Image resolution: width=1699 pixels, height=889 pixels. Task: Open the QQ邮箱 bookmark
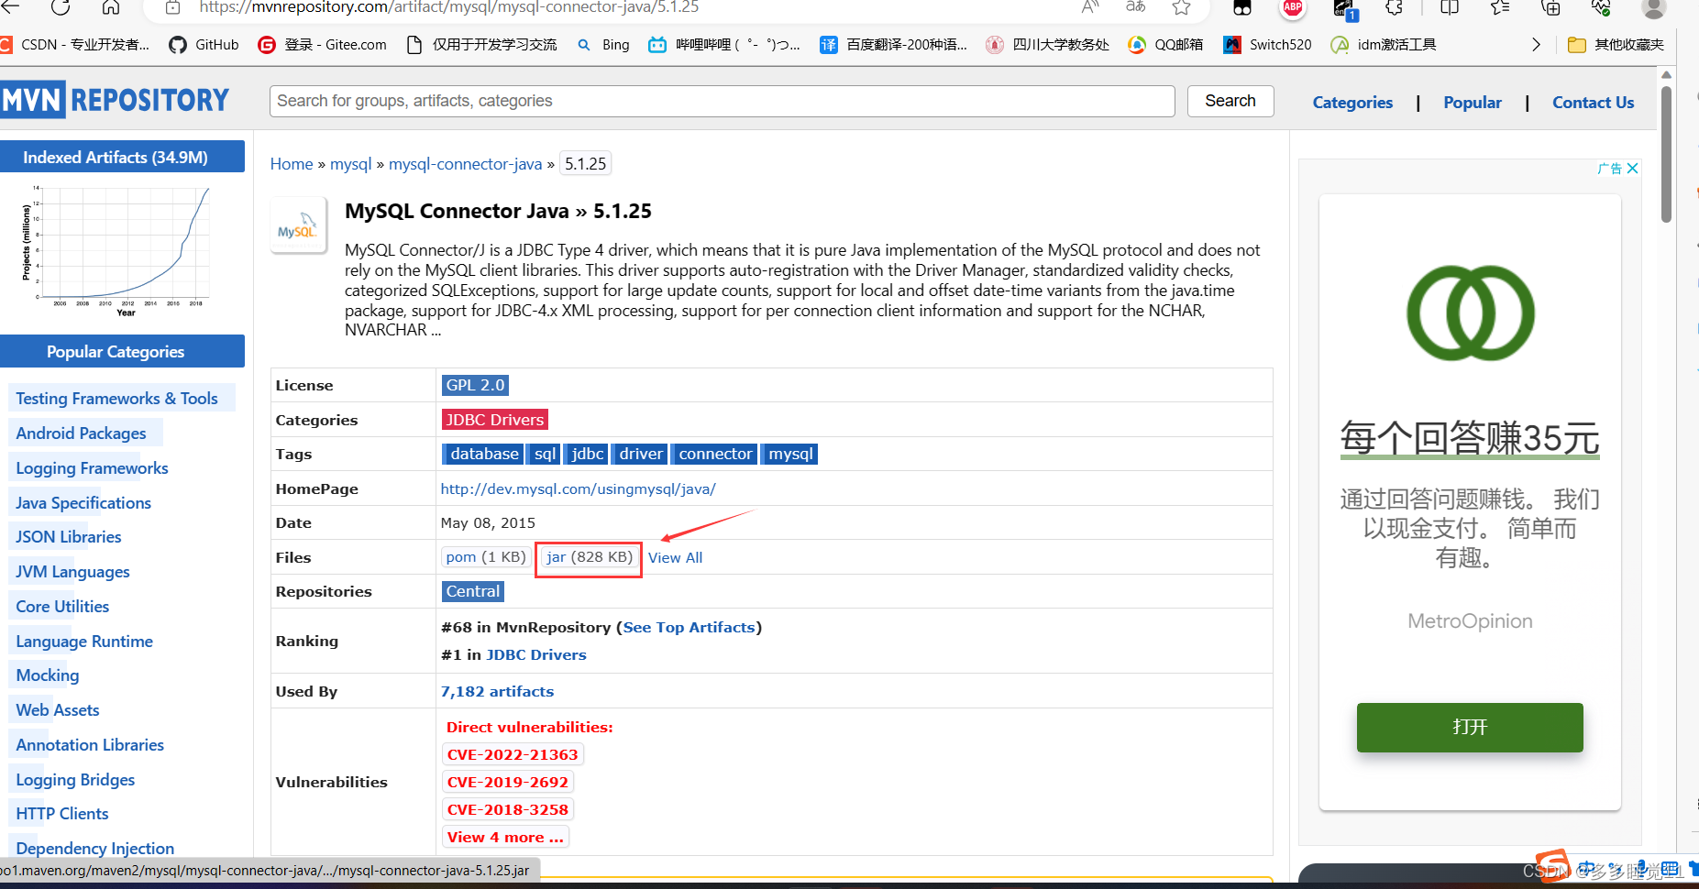pos(1165,44)
